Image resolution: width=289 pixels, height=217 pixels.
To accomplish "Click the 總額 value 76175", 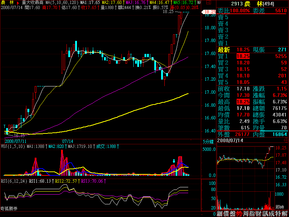I will (280, 108).
